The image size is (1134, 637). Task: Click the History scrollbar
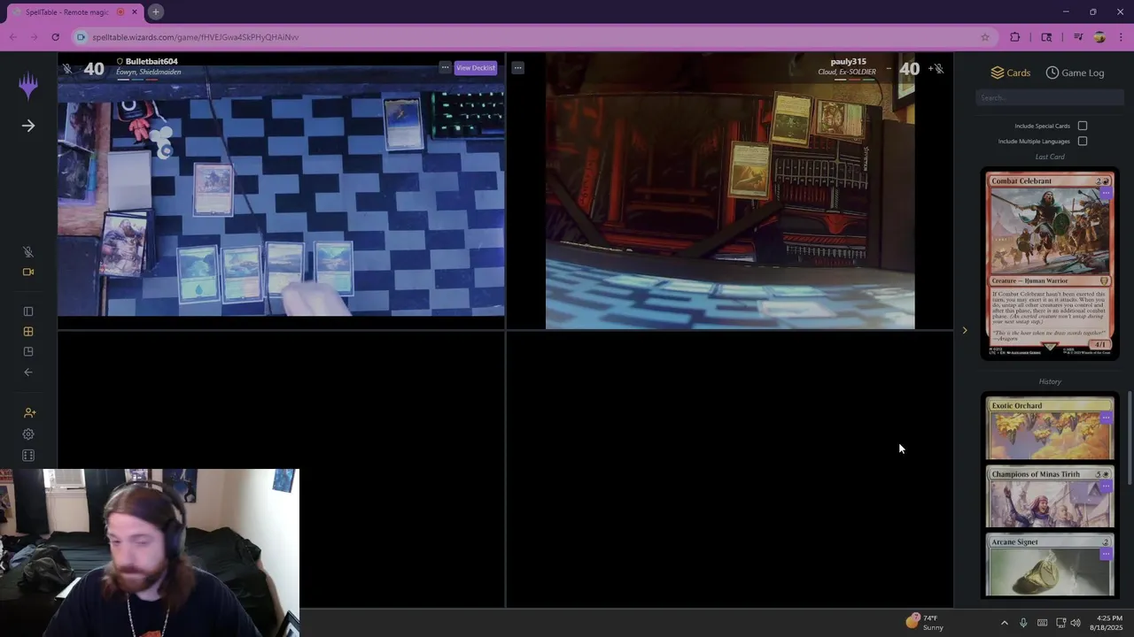[1129, 438]
